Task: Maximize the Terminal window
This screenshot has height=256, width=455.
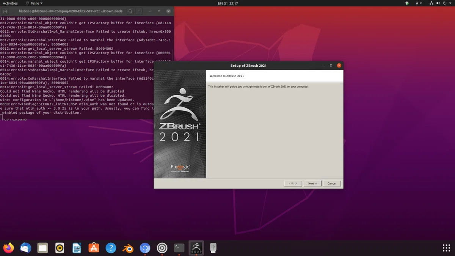Action: (159, 11)
